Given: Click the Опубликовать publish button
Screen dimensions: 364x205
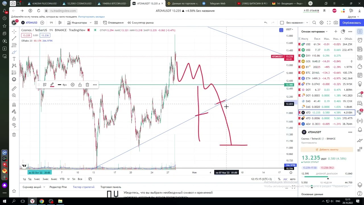Looking at the screenshot, I should pyautogui.click(x=352, y=22).
